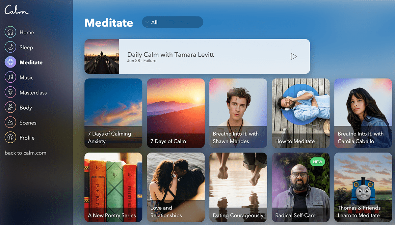Follow the back to calm.com link
This screenshot has width=395, height=225.
(x=25, y=153)
